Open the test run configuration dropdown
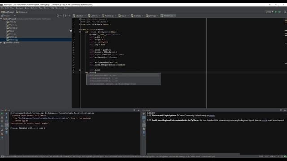Screen dimensions: 287x161 270,12
